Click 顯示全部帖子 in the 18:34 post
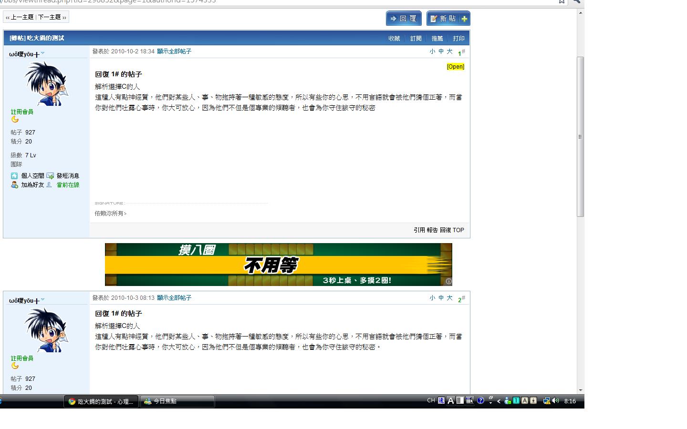 pos(174,51)
